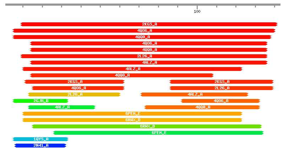284x150 pixels.
Task: Click the orange 6RWX_D alignment bar
Action: [x=132, y=120]
